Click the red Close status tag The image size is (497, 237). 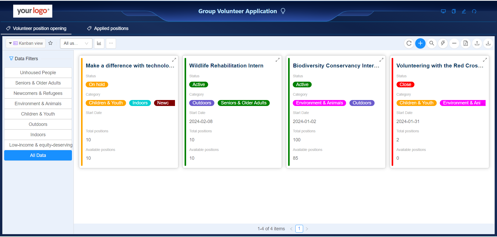point(405,85)
